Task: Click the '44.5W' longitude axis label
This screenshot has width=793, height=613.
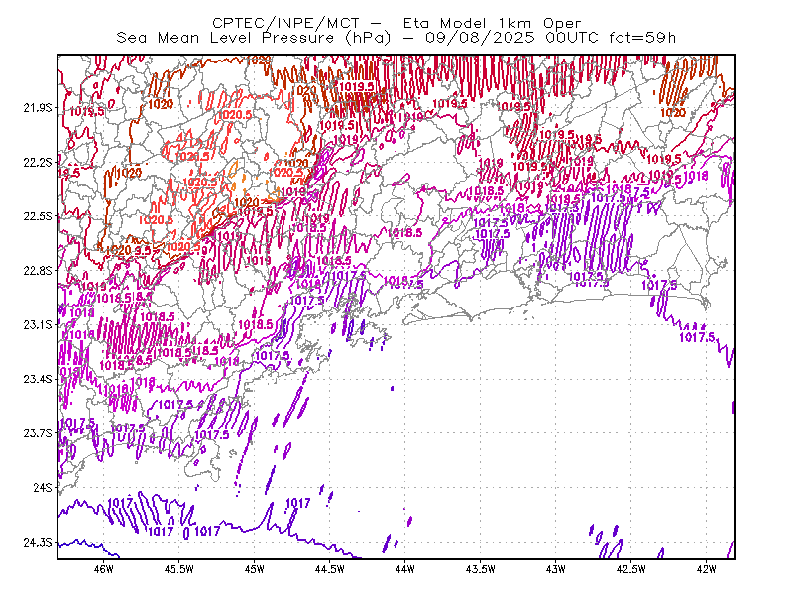Action: (x=330, y=569)
